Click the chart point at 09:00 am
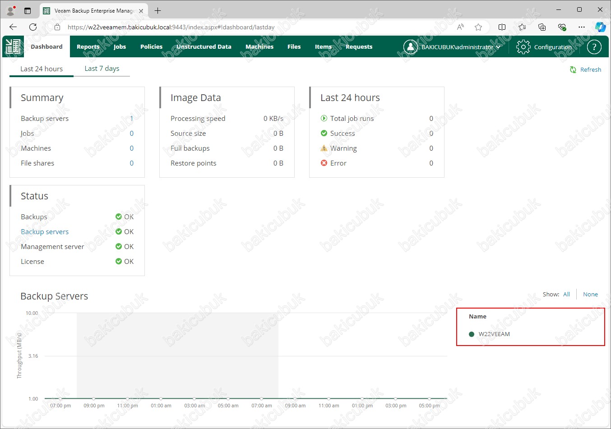Screen dimensions: 611x429 tap(295, 398)
